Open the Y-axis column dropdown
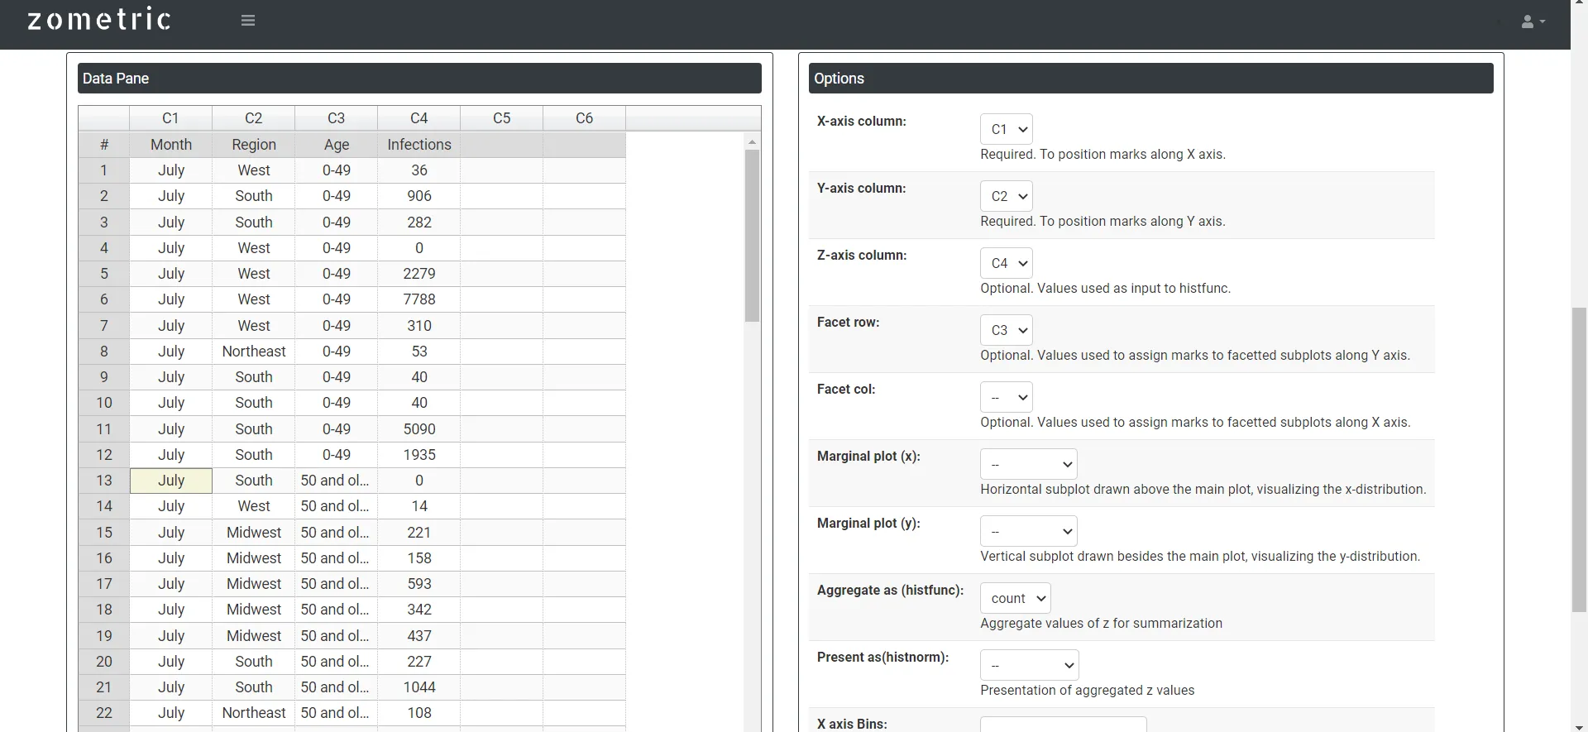 point(1007,196)
